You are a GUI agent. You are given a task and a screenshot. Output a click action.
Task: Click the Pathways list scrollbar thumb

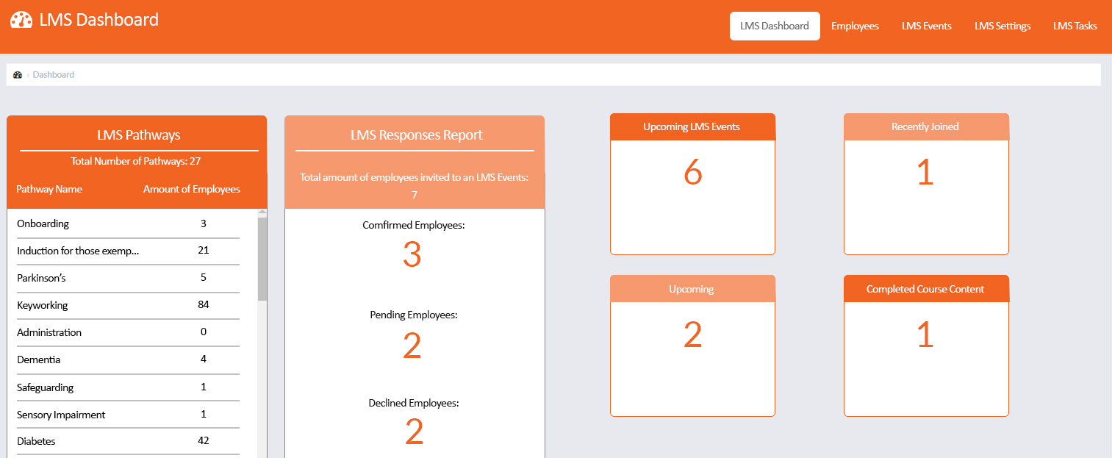coord(262,259)
